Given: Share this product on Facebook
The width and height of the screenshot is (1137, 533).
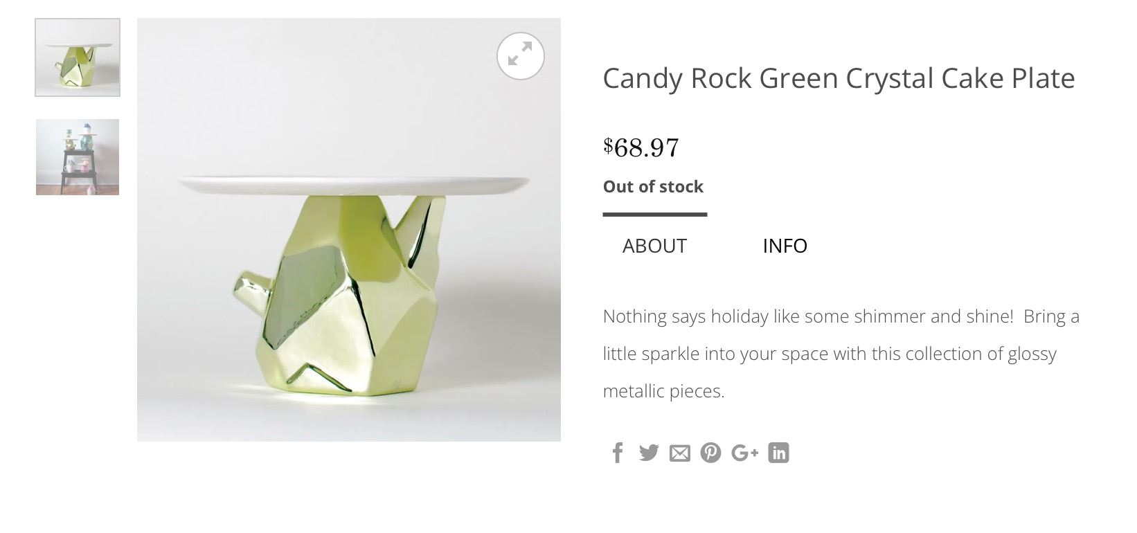Looking at the screenshot, I should (x=618, y=453).
